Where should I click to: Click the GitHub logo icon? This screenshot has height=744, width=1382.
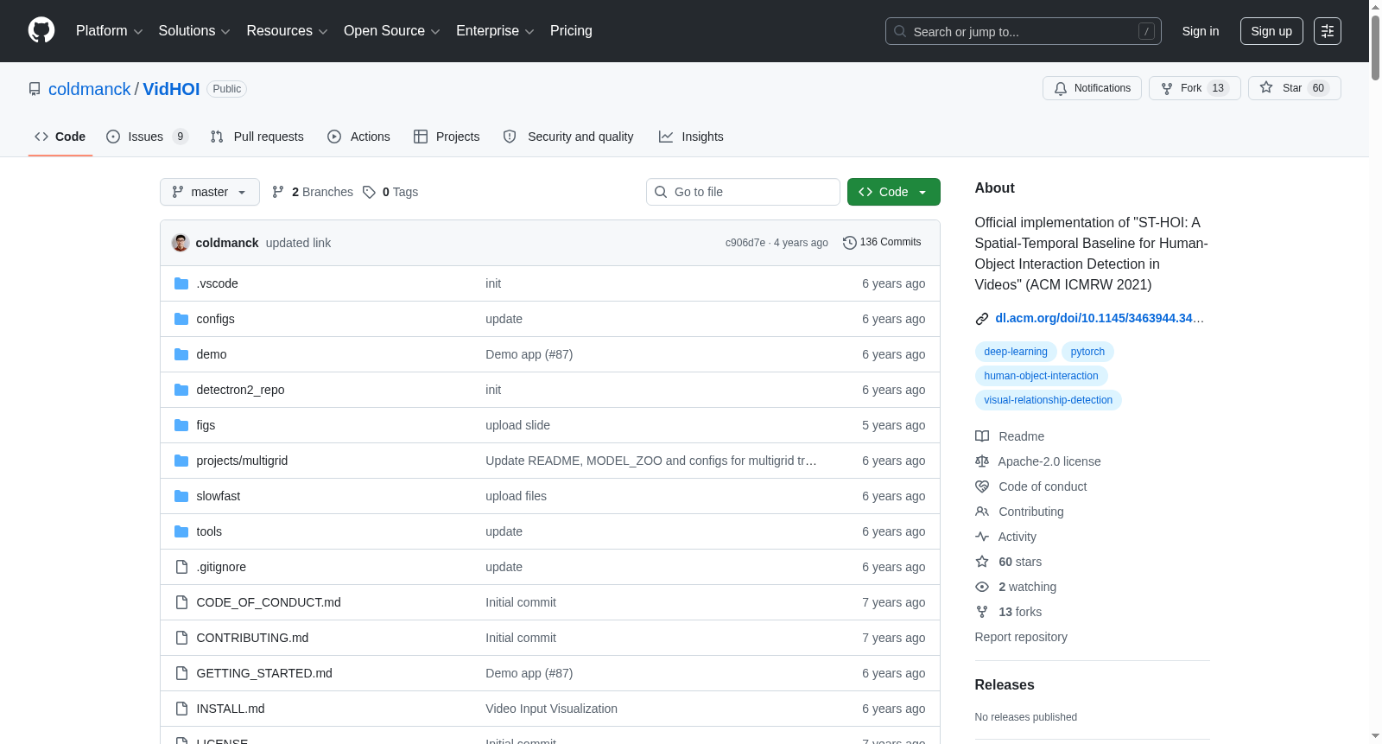point(41,31)
